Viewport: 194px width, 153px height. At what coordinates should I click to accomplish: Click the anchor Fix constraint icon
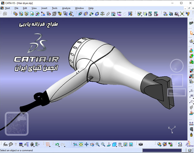coord(102,14)
